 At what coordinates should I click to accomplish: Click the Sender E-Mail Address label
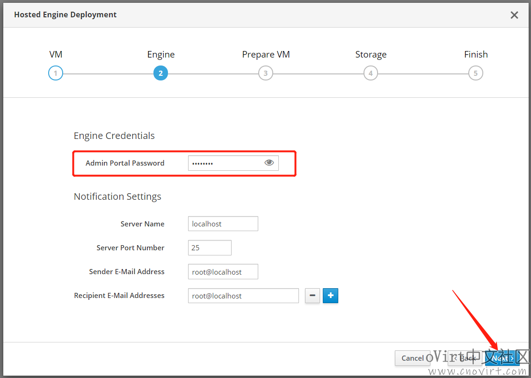pos(127,272)
